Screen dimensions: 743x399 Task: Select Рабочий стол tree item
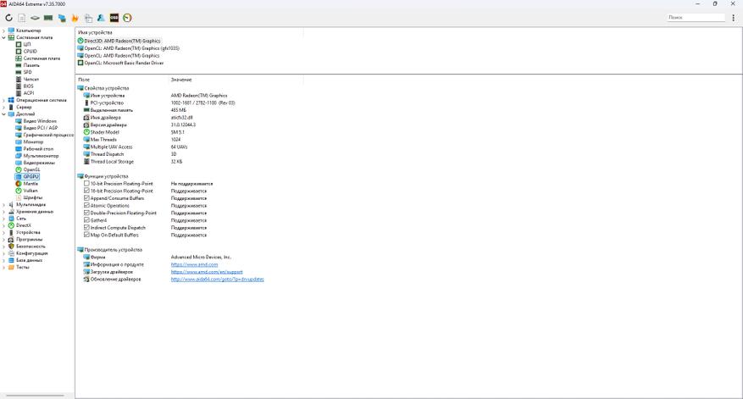(38, 148)
